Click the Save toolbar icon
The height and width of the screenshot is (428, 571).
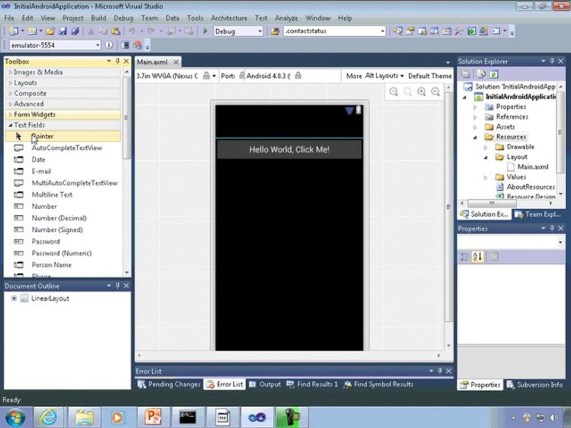63,32
